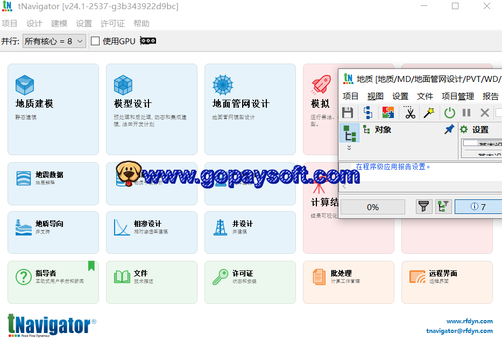Open the 文件 documentation tile
502x347 pixels.
151,282
